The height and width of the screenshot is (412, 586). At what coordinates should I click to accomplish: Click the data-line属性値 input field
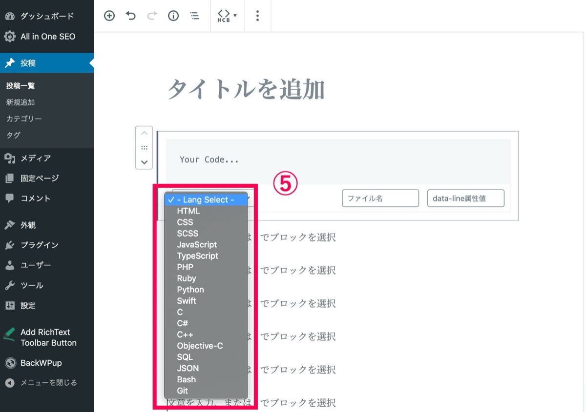[x=466, y=198]
